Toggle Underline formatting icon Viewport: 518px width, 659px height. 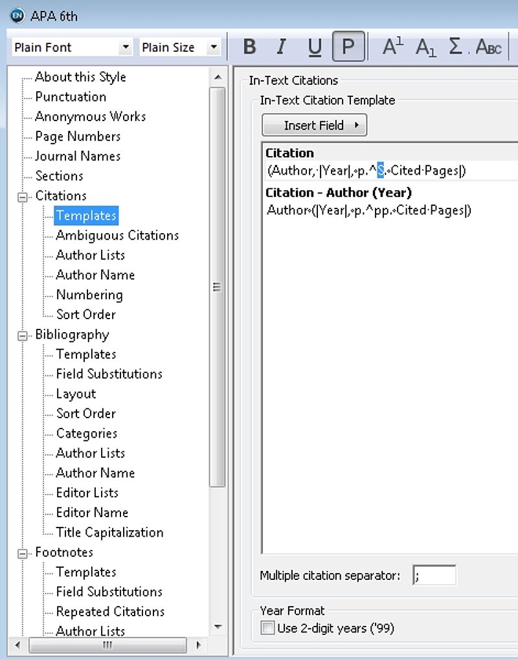point(315,47)
